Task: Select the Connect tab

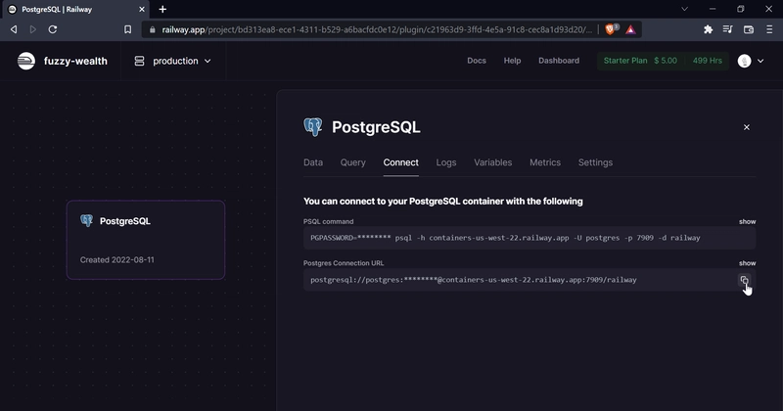Action: 401,162
